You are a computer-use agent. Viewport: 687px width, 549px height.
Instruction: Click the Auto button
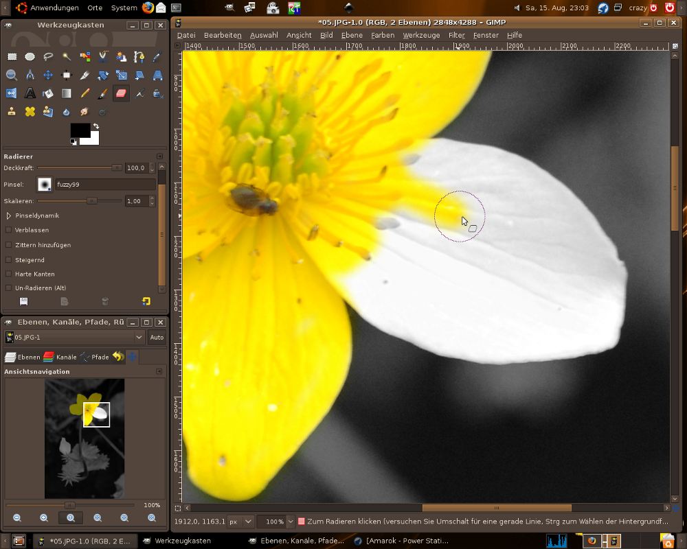[157, 337]
